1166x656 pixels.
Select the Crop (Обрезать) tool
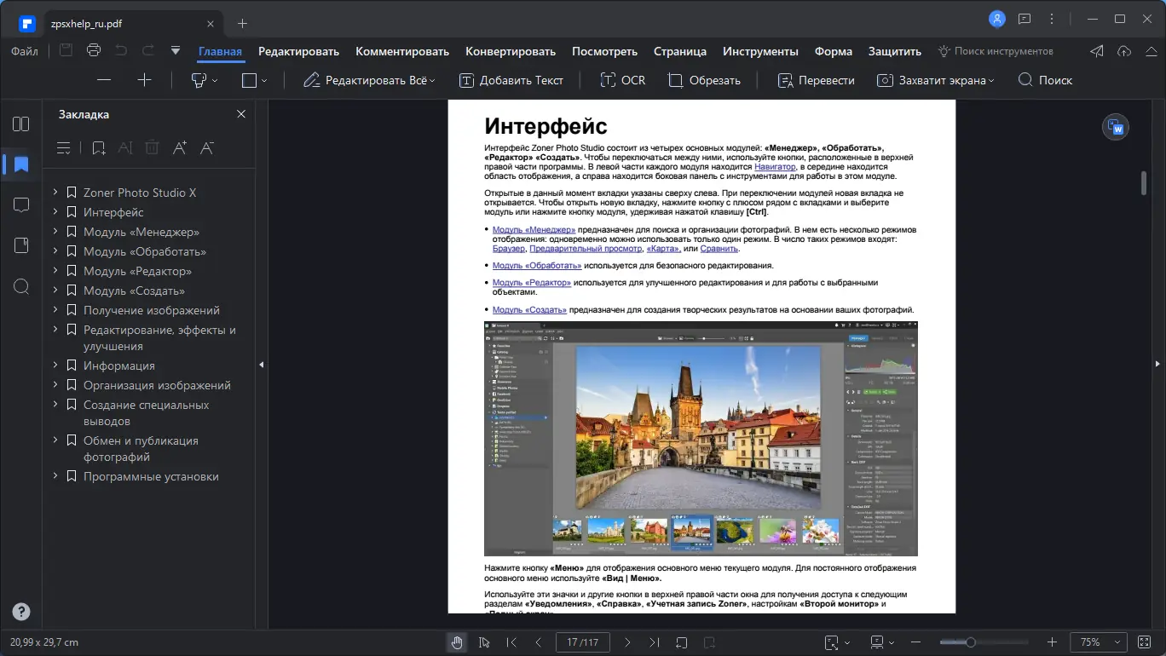point(704,80)
